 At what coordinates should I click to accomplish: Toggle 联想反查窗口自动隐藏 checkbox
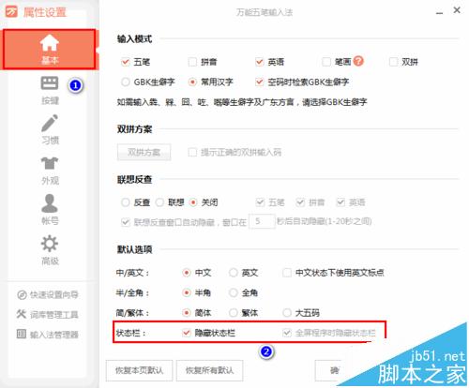(126, 222)
